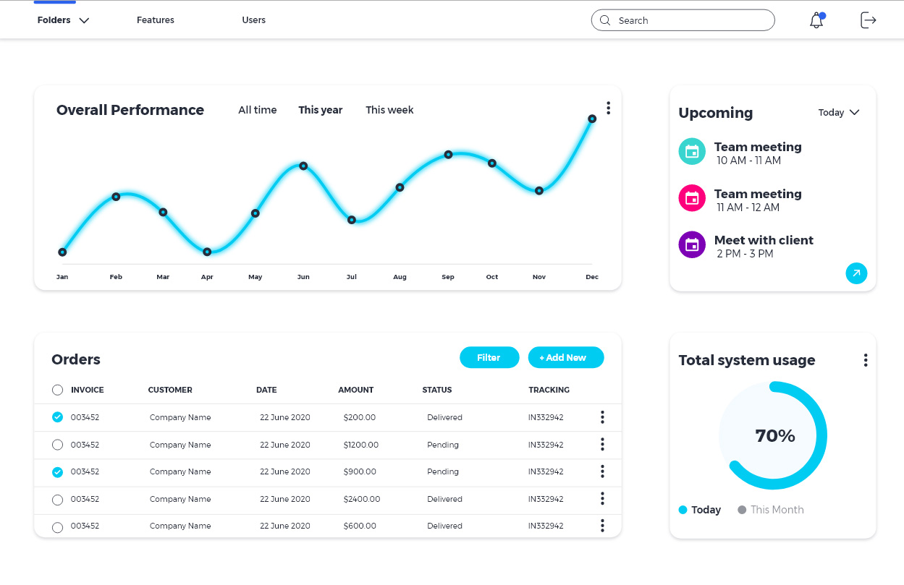Open Total system usage options menu

pos(865,360)
